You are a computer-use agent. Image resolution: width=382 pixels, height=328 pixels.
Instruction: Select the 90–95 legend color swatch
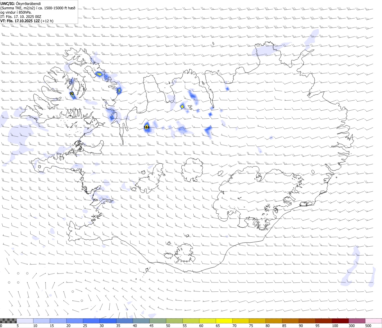tap(307, 321)
